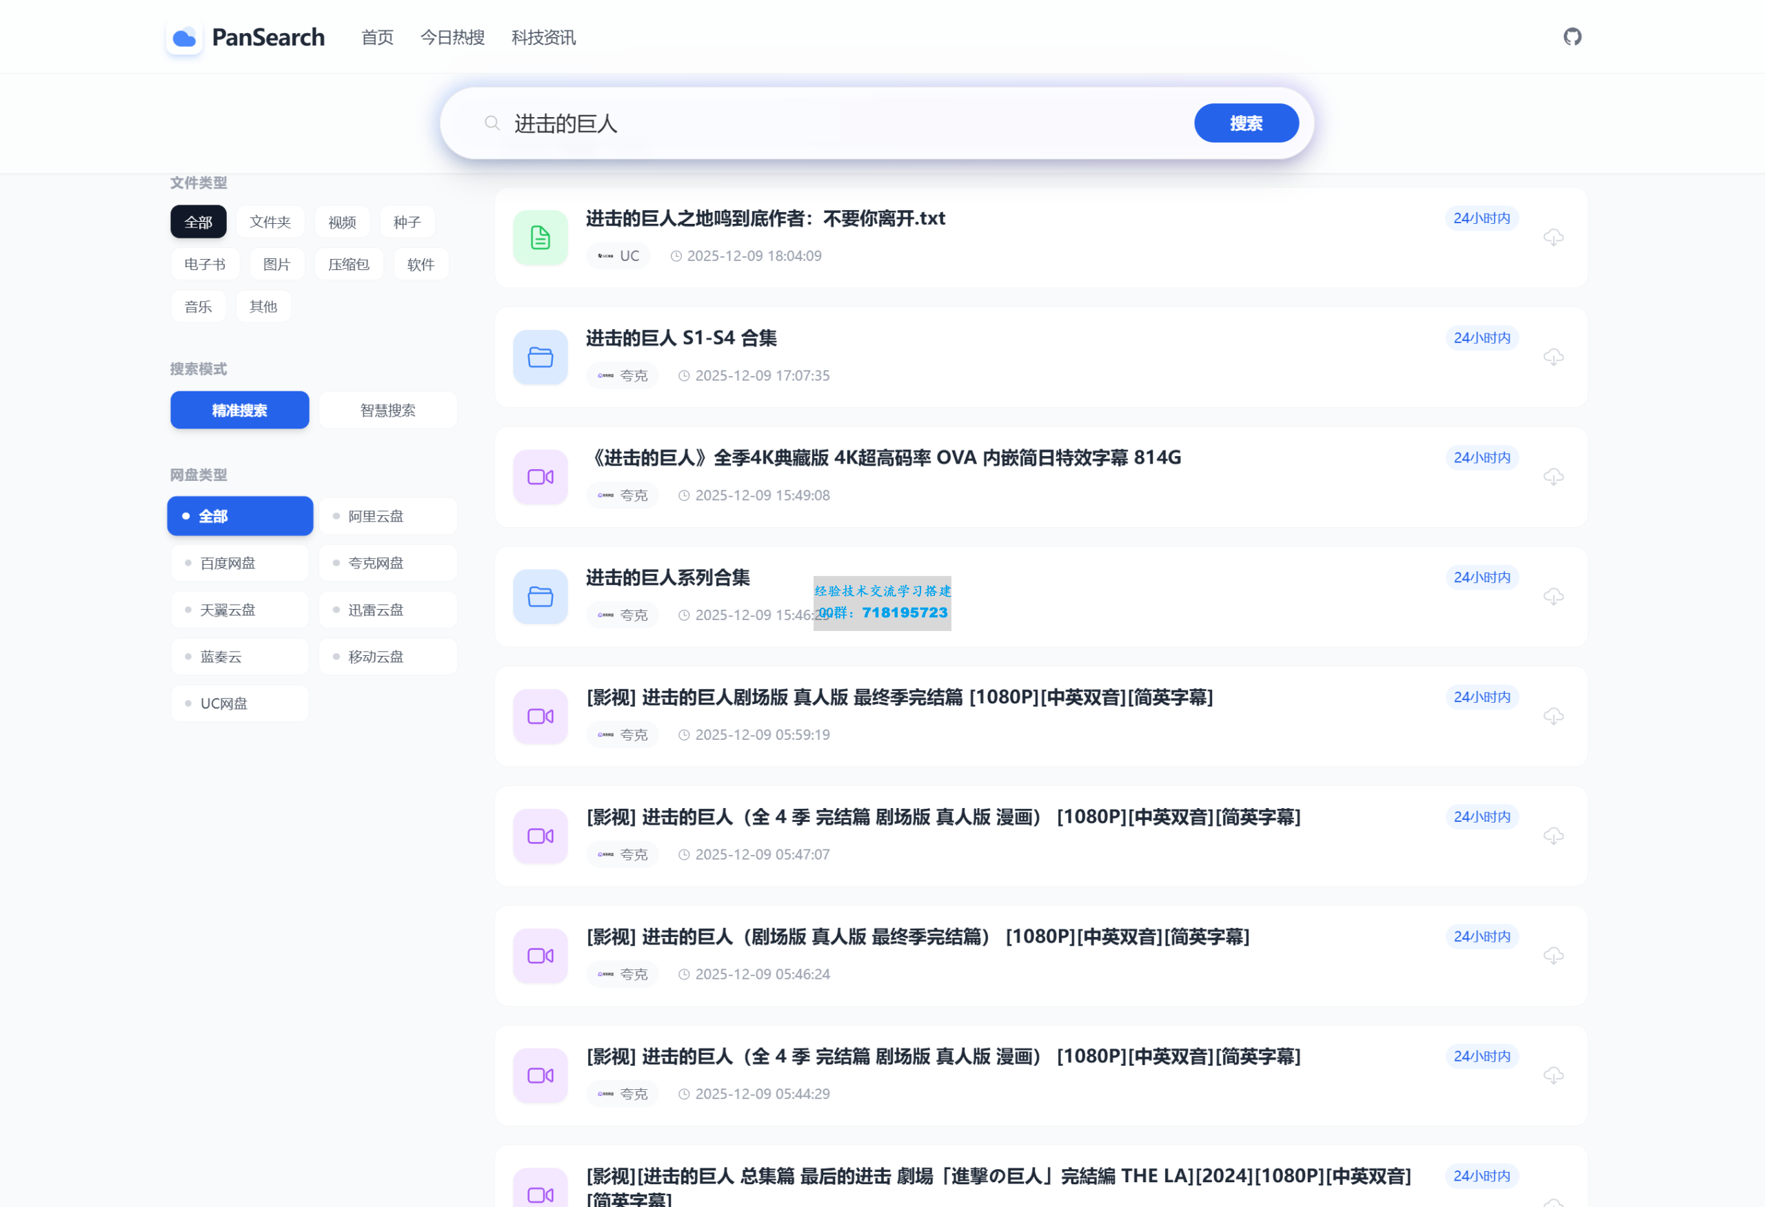This screenshot has width=1765, height=1207.
Task: Click the green text file icon of the txt result
Action: point(539,237)
